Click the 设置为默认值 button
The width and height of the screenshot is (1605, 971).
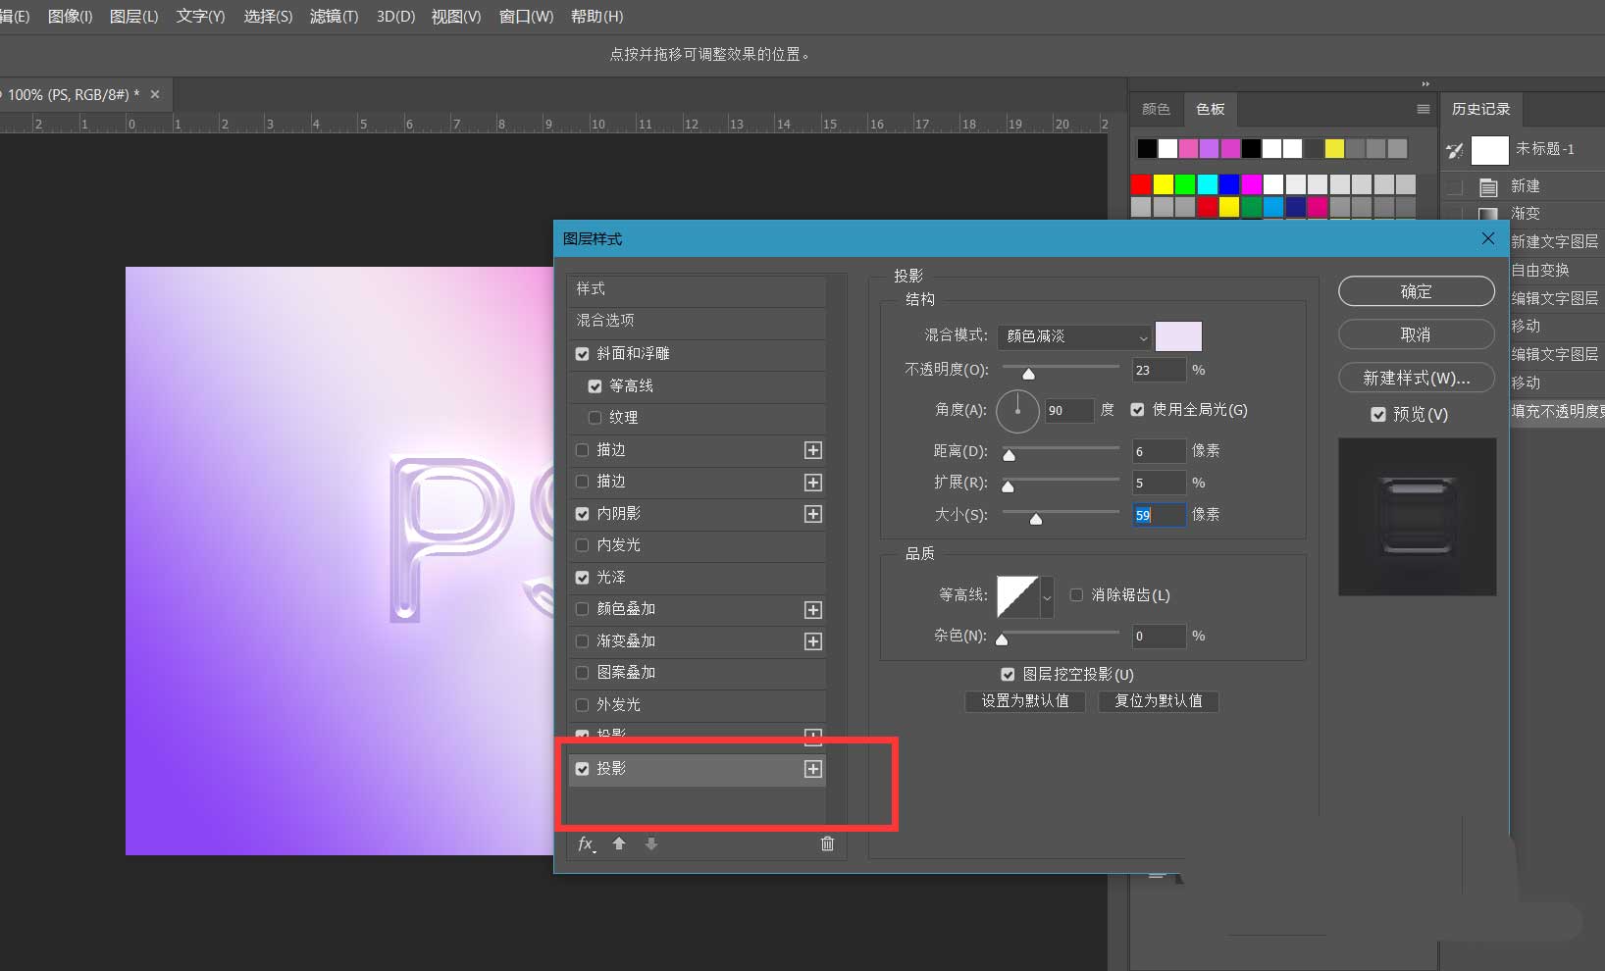point(1025,701)
